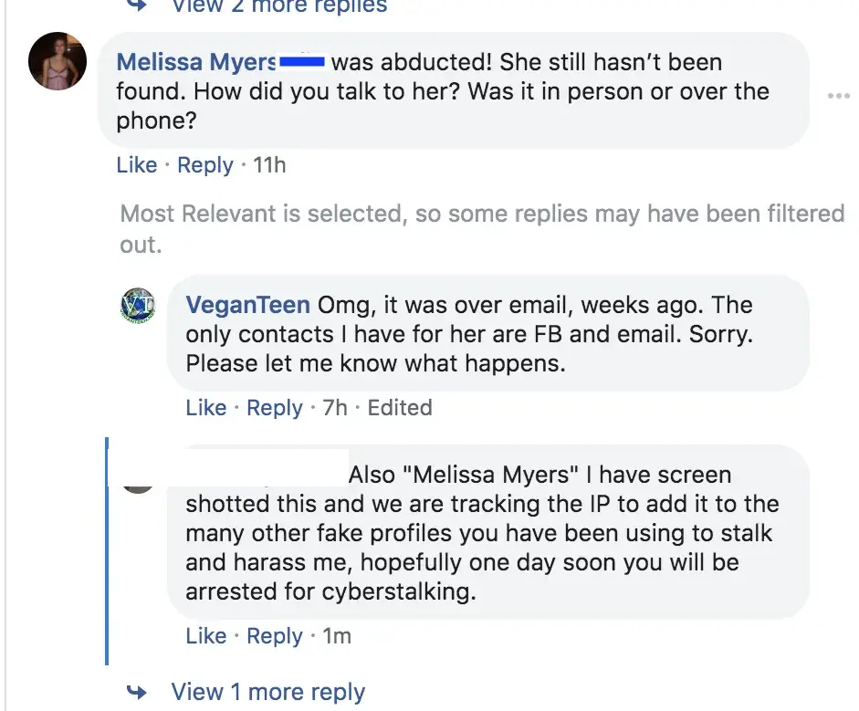Like VeganTeen's email reply

[x=205, y=408]
